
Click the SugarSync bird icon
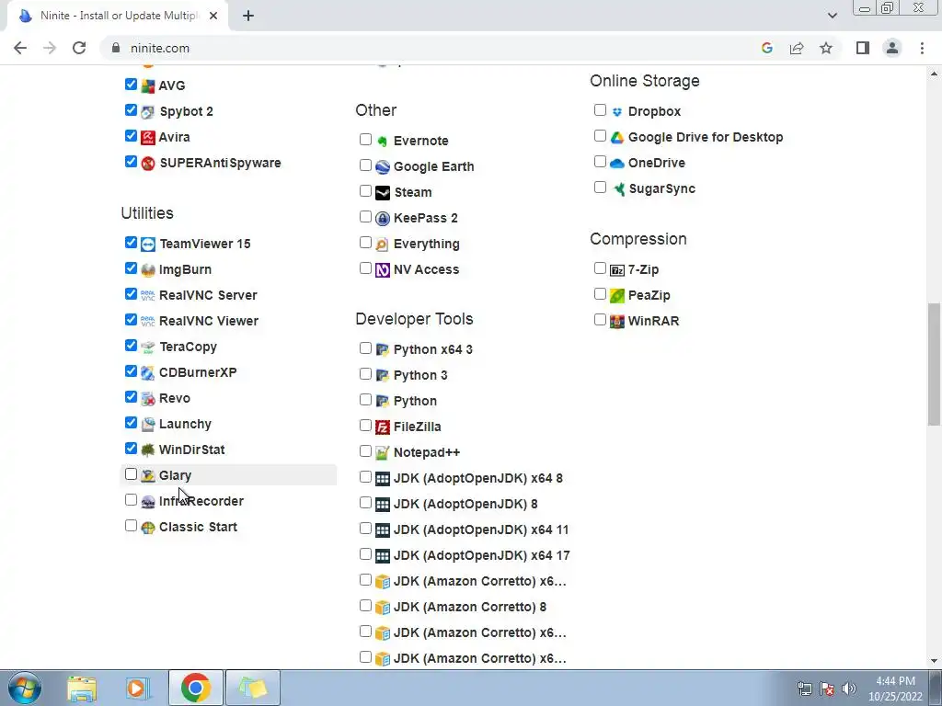tap(618, 189)
